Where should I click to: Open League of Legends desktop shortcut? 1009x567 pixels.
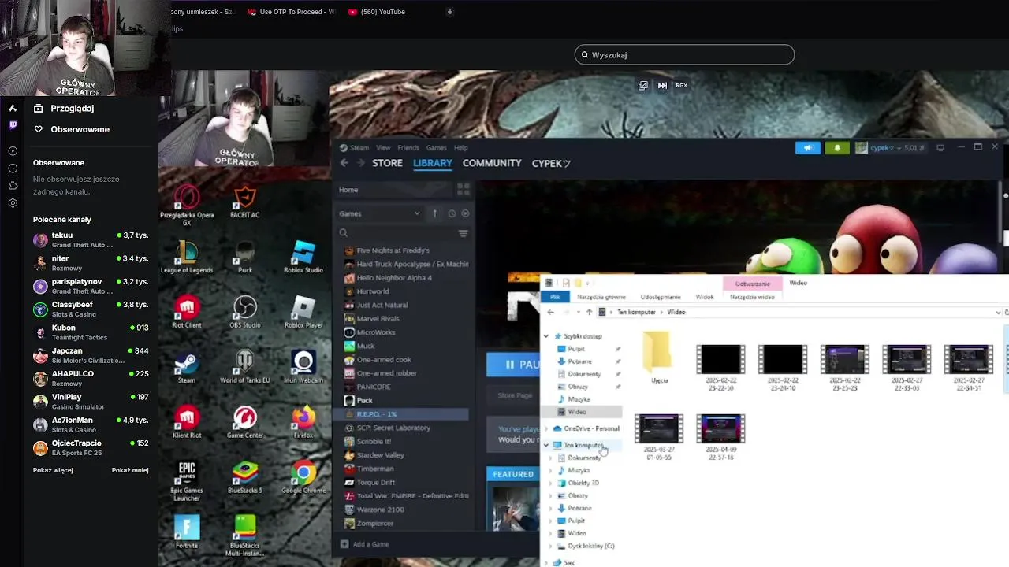[x=187, y=258]
